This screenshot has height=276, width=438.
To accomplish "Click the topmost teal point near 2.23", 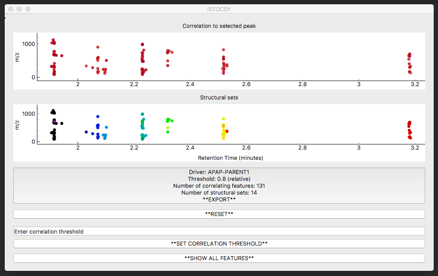I will [x=142, y=114].
